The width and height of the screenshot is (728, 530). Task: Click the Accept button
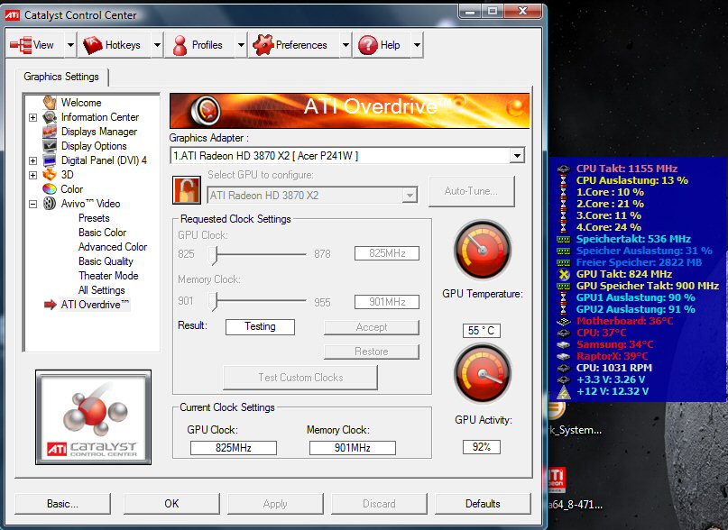point(372,327)
